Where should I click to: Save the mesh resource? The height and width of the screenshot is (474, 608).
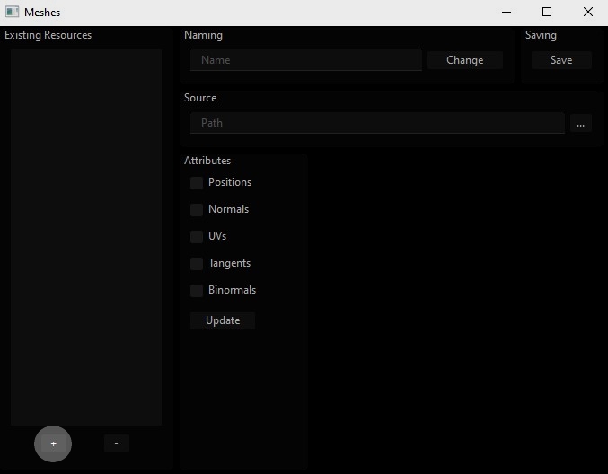[561, 60]
